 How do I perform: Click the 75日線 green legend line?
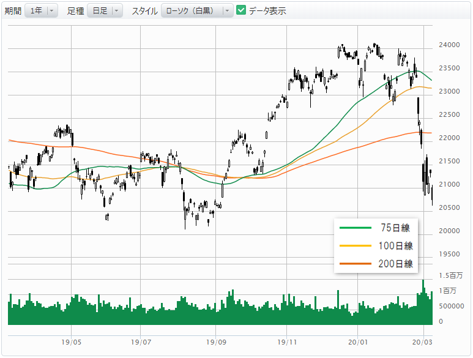[x=356, y=228]
